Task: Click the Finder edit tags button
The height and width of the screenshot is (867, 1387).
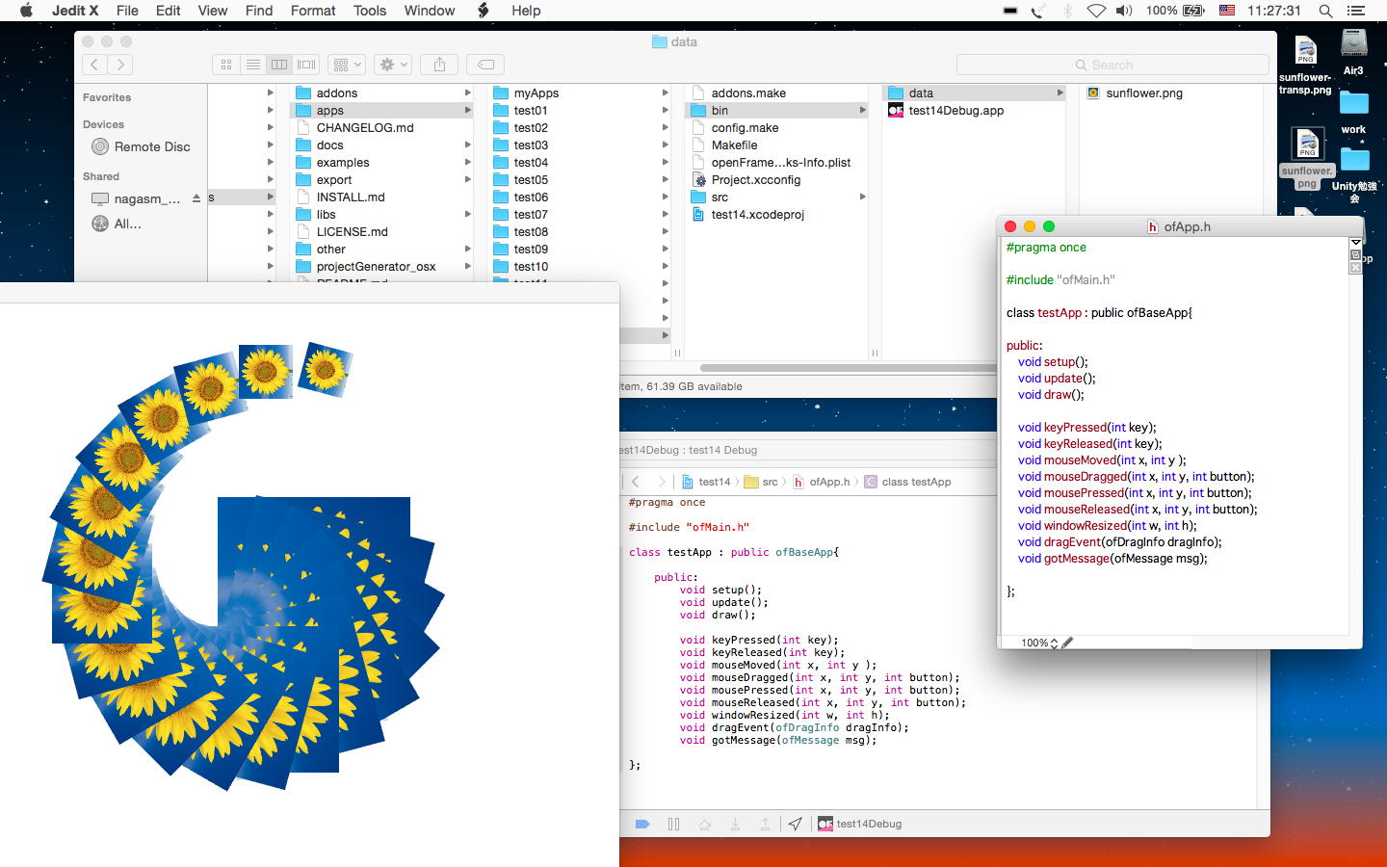Action: (486, 65)
